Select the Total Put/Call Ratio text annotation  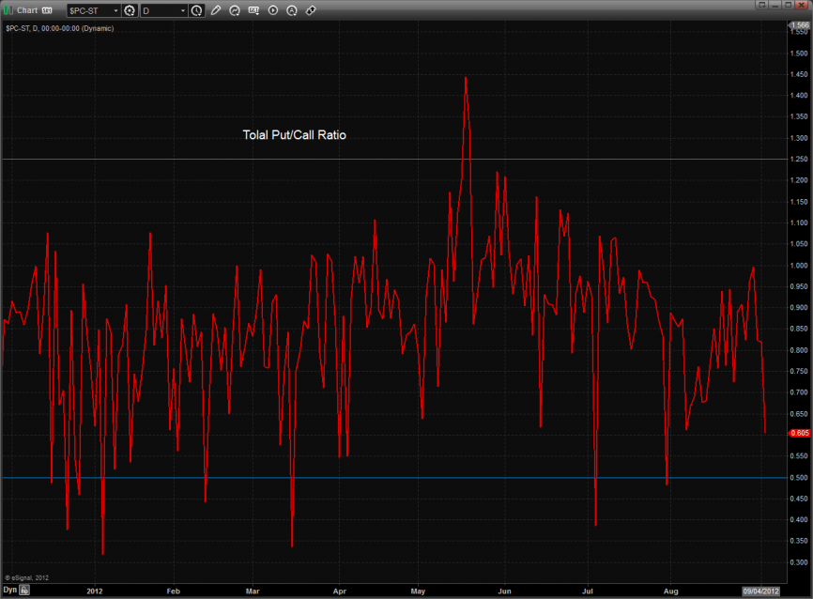click(294, 135)
